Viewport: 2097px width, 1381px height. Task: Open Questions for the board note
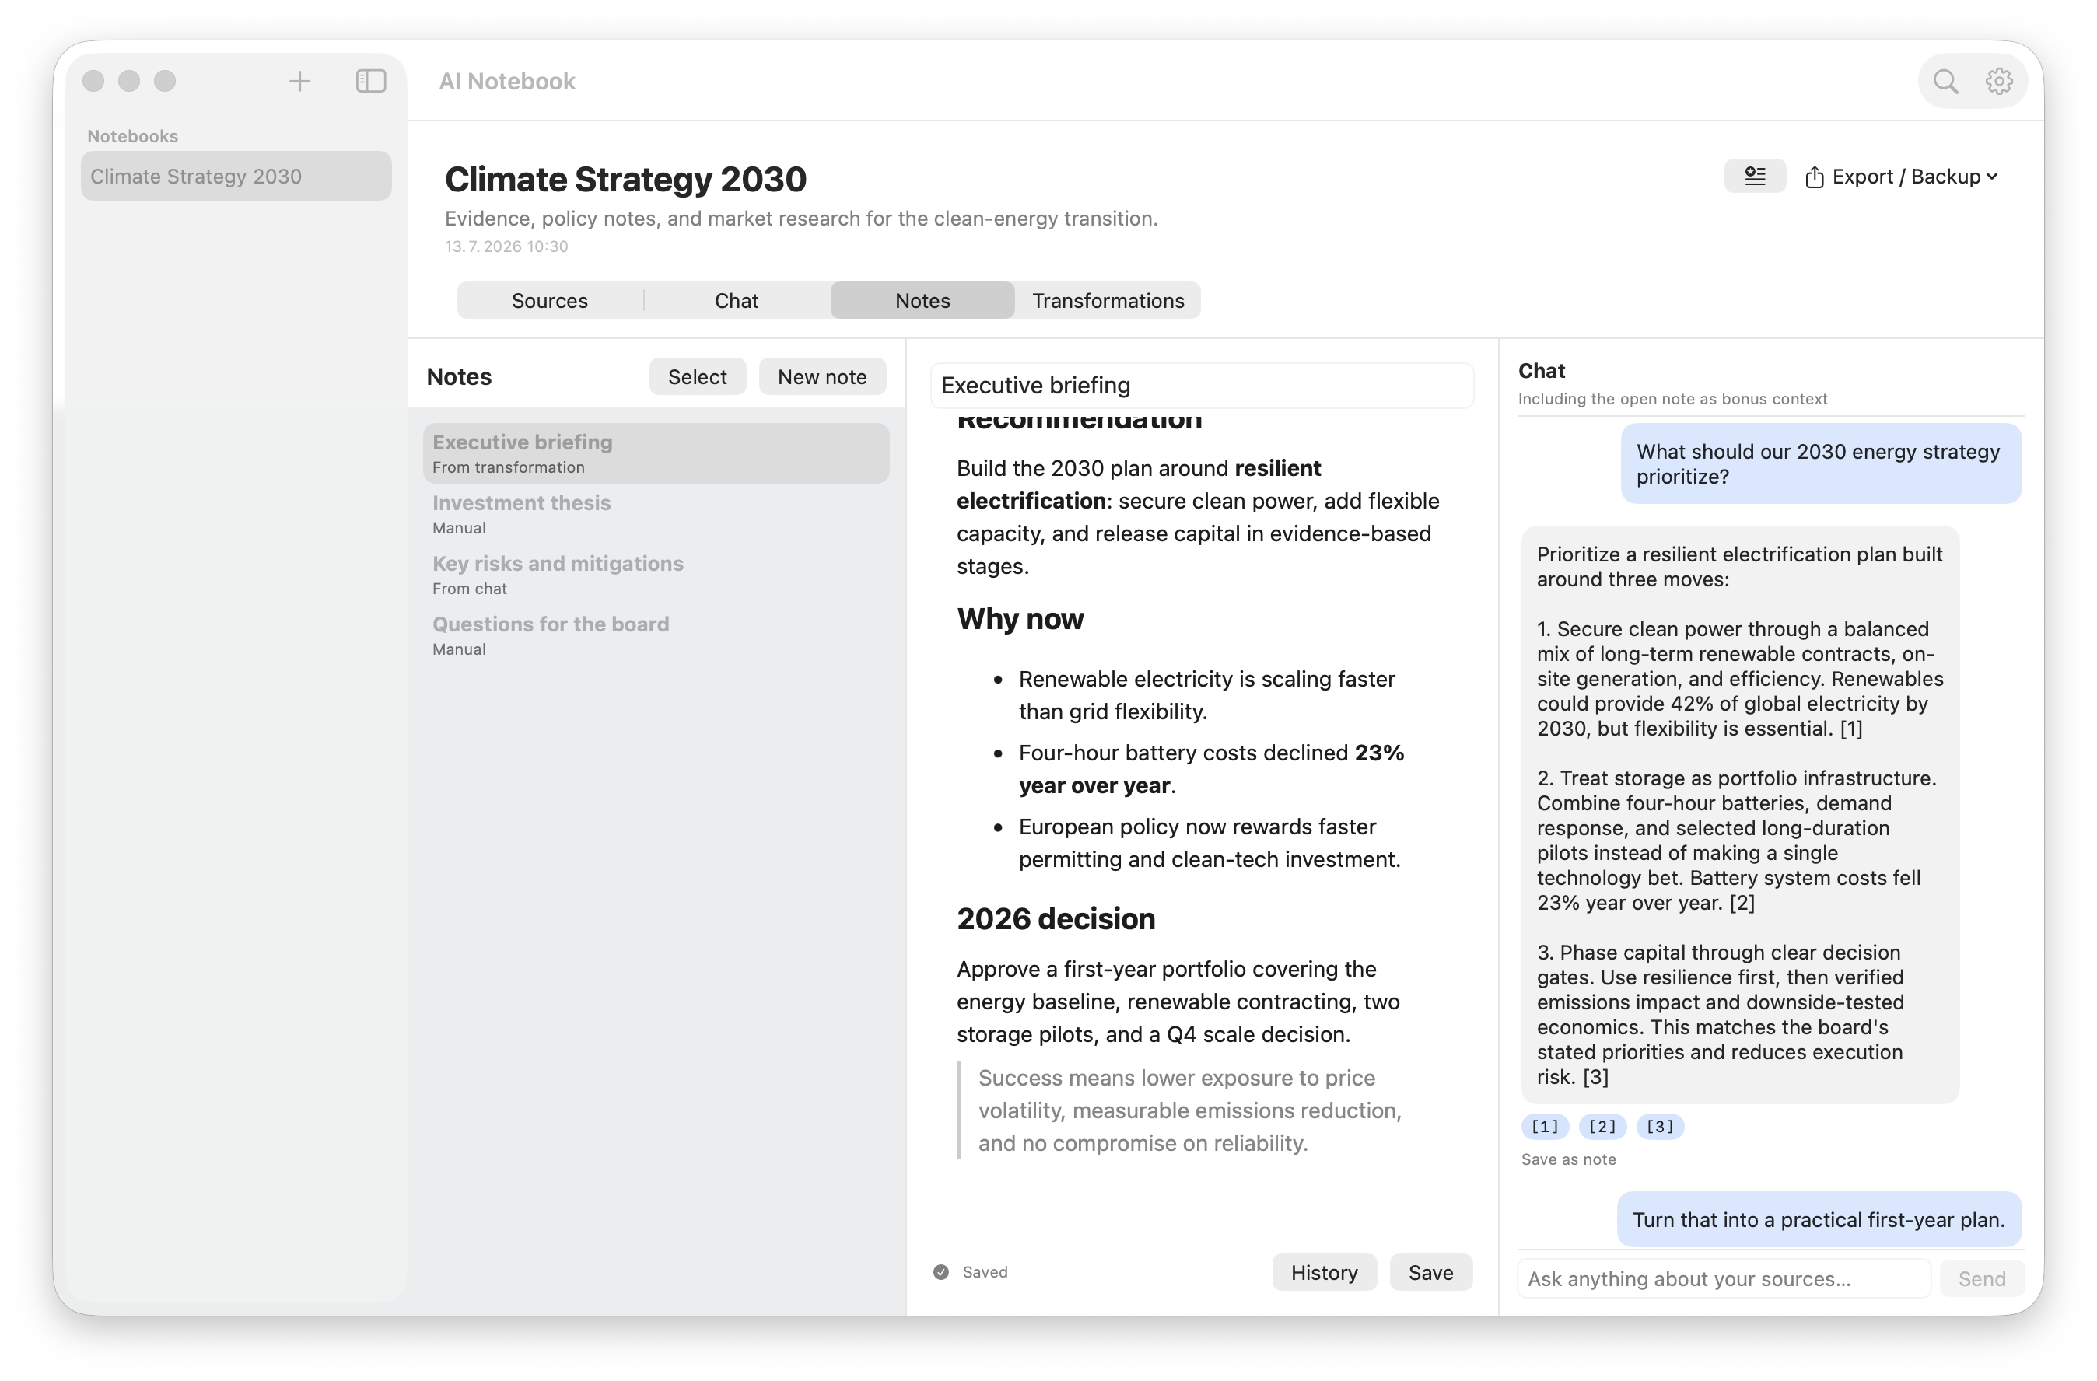pos(656,636)
